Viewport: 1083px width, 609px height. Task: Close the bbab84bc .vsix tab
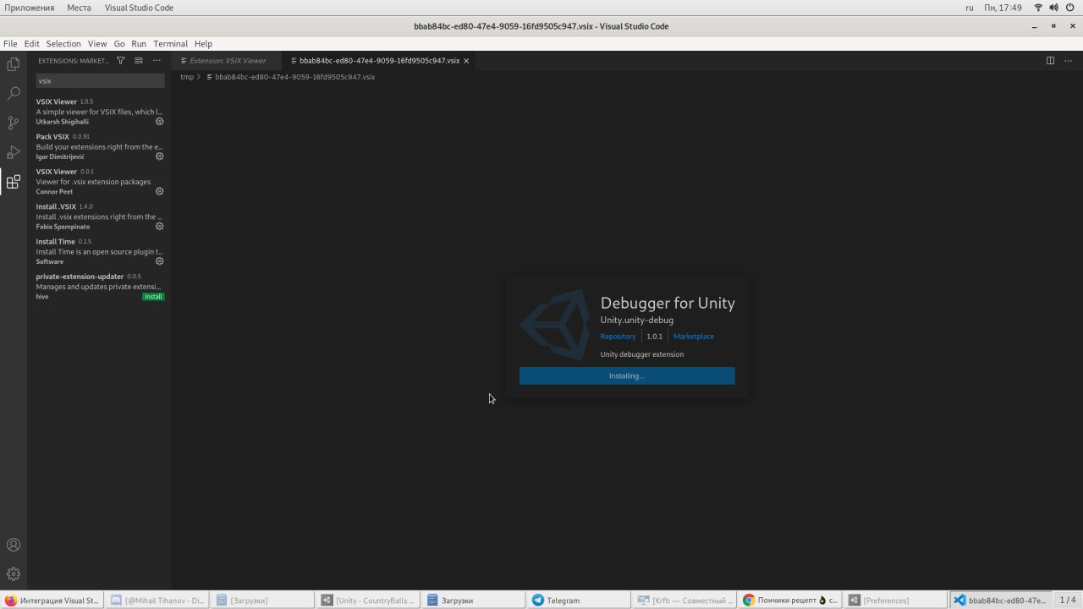point(466,61)
